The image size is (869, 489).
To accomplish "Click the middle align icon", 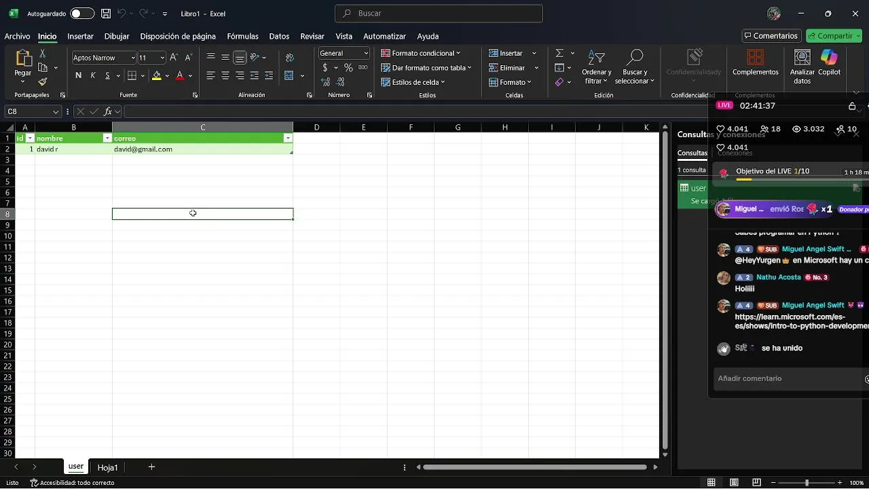I will [225, 57].
